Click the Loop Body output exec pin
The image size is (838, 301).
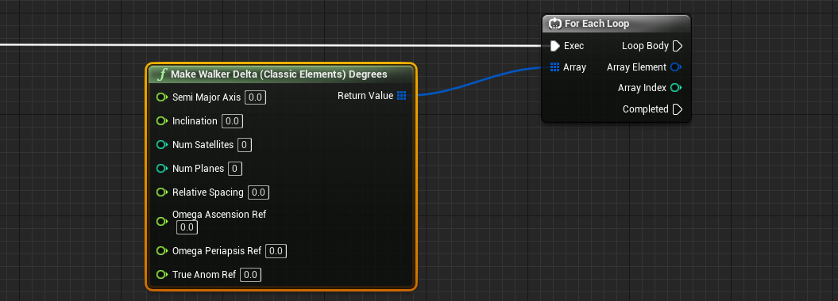tap(677, 46)
